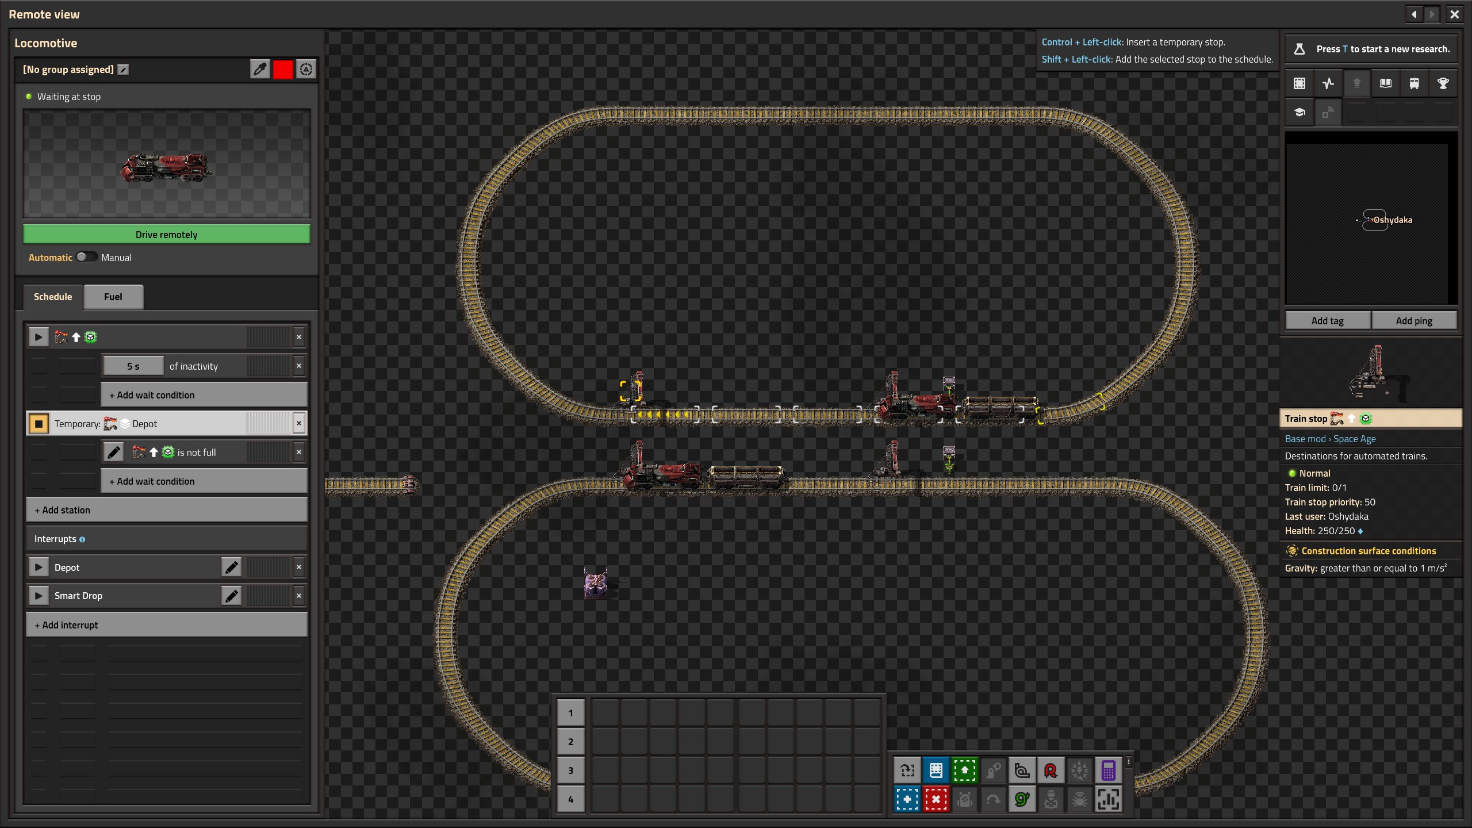Delete the Smart Drop interrupt
Viewport: 1472px width, 828px height.
pos(299,596)
